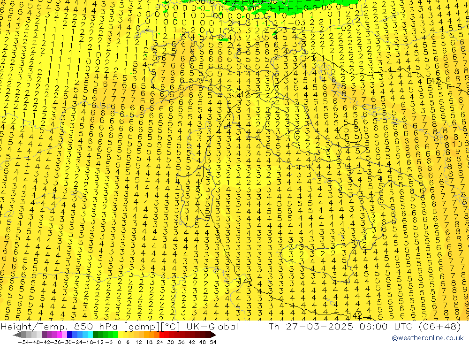
Task: Click the -54 label on the temperature scale
Action: [23, 342]
